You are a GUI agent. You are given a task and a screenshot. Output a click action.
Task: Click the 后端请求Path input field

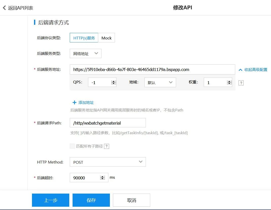(x=108, y=123)
